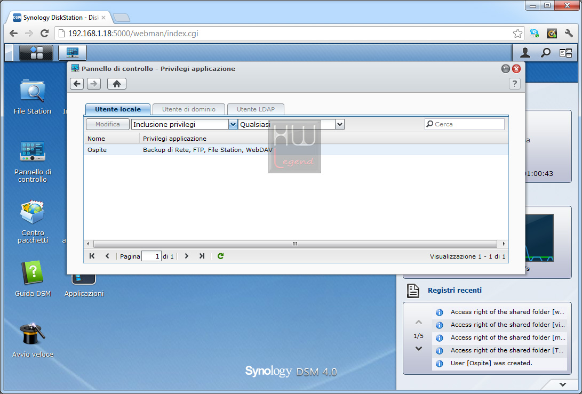Click the Modifica button
Viewport: 582px width, 394px height.
[108, 124]
